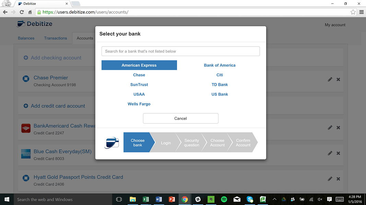
Task: Choose SunTrust bank option
Action: (139, 85)
